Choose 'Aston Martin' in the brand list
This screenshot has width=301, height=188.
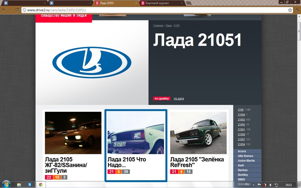247,160
